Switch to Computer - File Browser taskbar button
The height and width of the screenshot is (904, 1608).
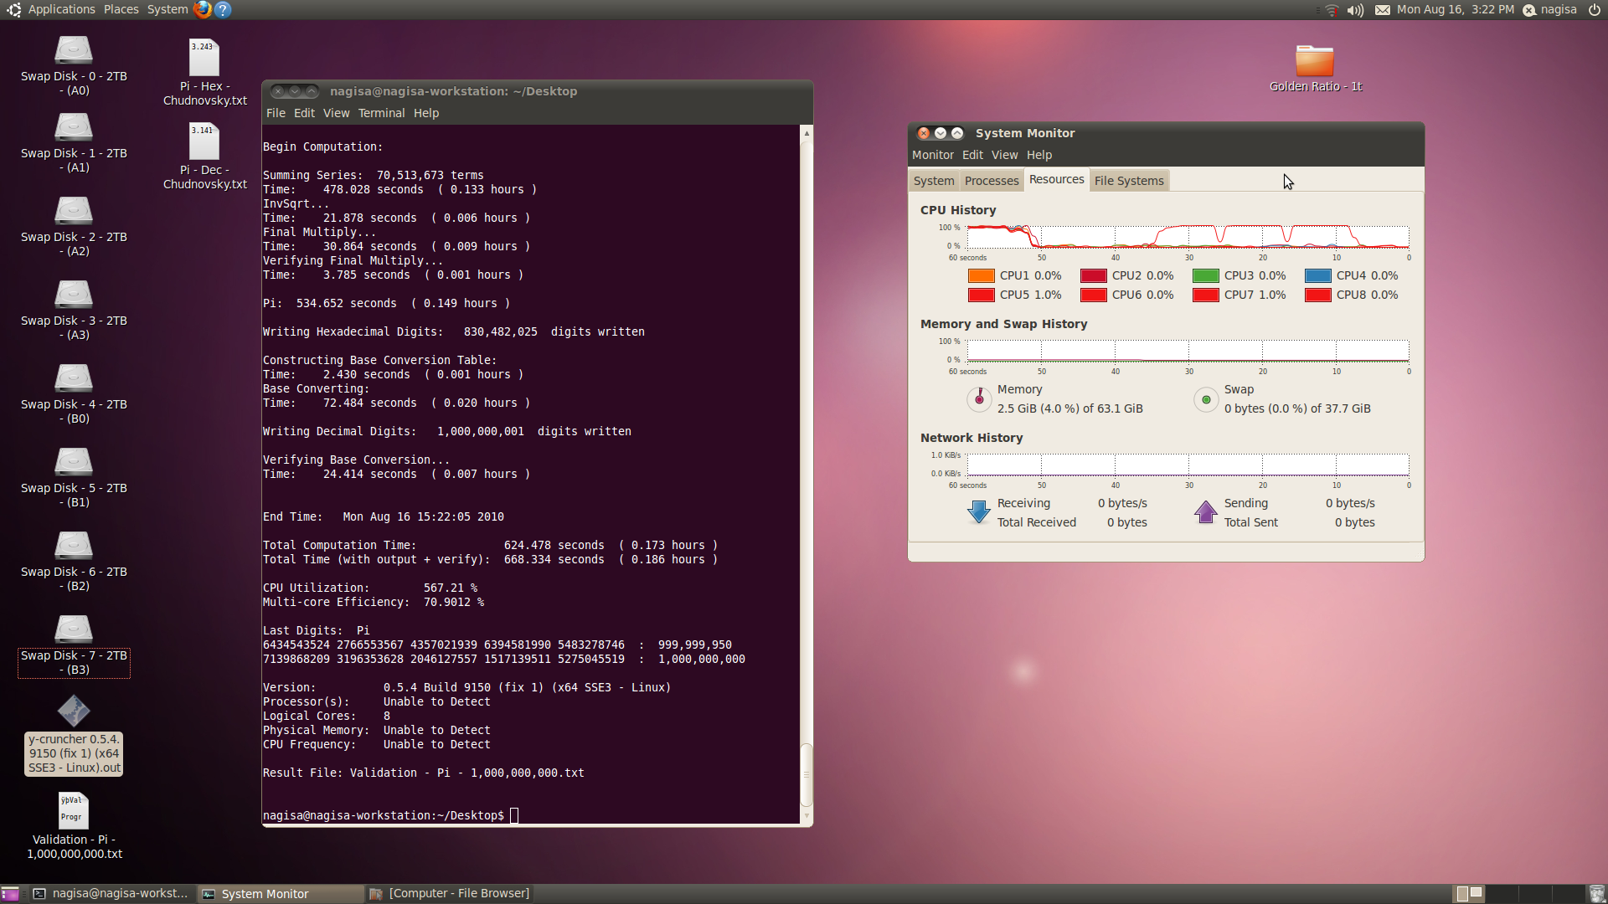coord(450,894)
